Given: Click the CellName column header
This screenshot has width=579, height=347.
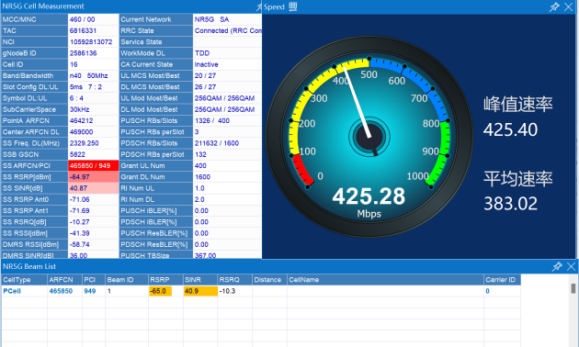Looking at the screenshot, I should (x=385, y=280).
